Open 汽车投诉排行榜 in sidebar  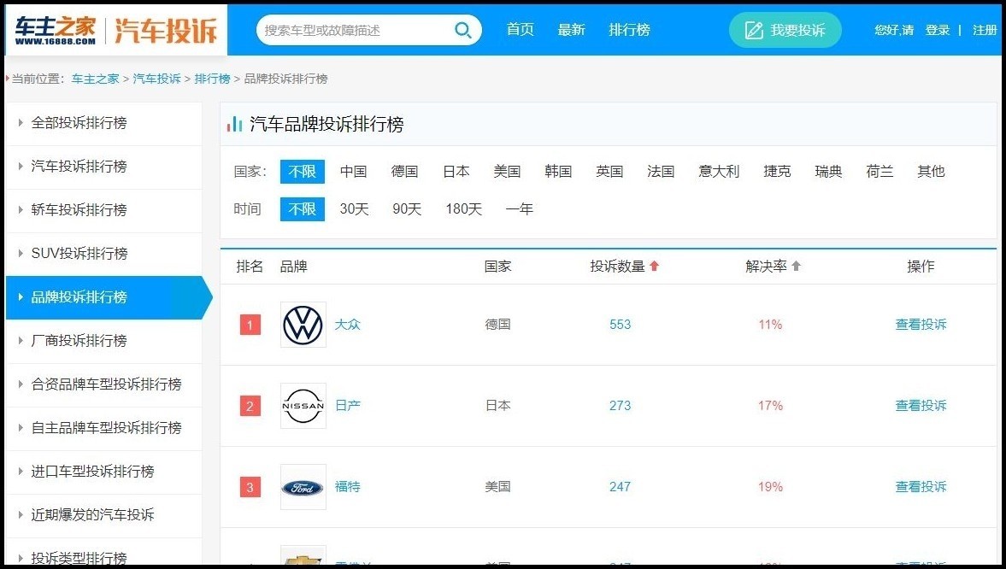click(104, 167)
